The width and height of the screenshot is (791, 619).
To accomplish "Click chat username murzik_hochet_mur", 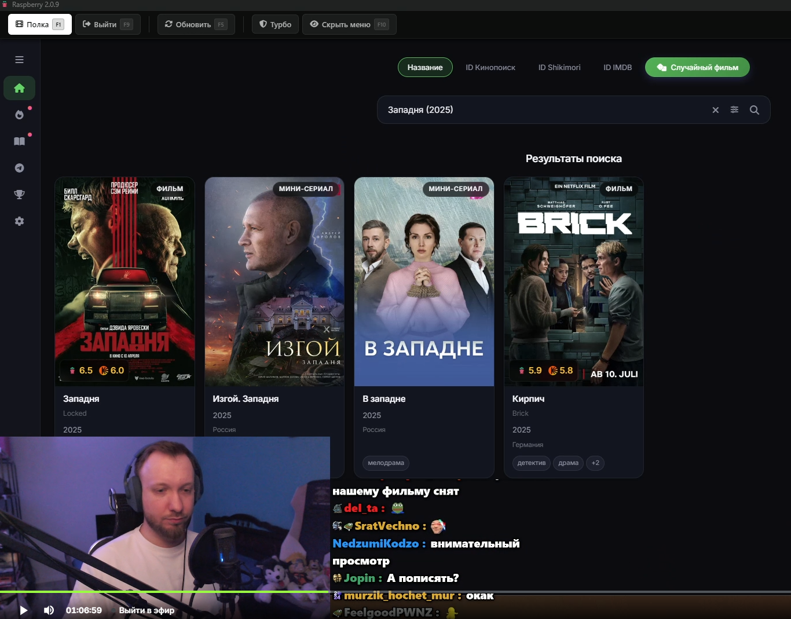I will coord(399,595).
